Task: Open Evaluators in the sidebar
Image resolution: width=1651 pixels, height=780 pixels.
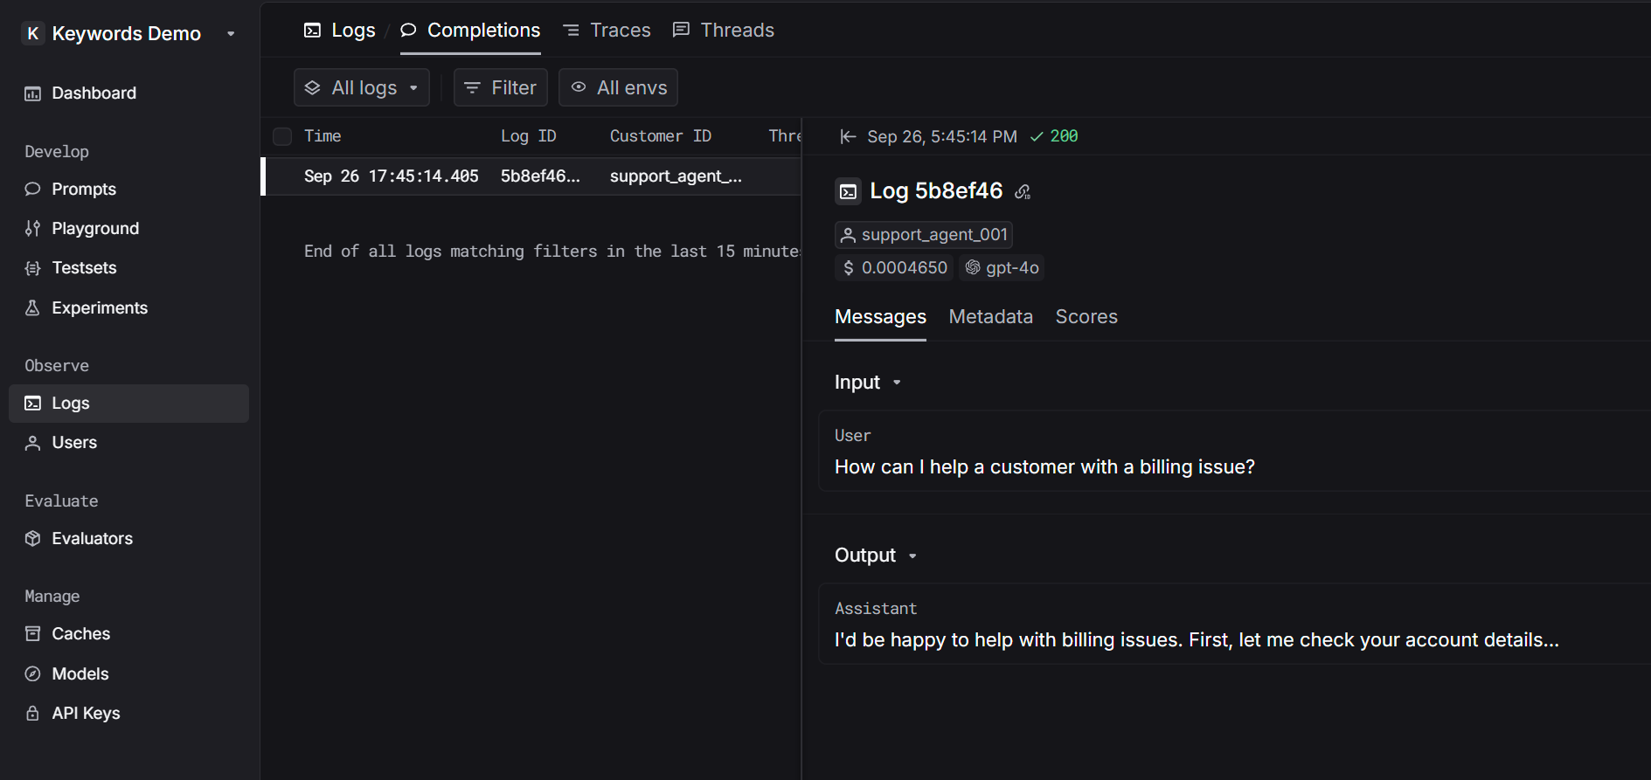Action: click(92, 539)
